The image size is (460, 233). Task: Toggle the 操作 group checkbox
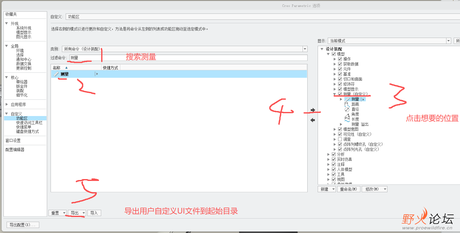pyautogui.click(x=340, y=59)
